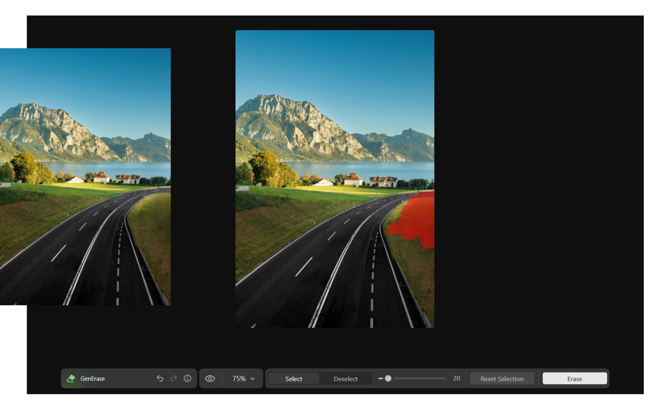Click the GenErase tool label
The width and height of the screenshot is (671, 410).
[93, 379]
